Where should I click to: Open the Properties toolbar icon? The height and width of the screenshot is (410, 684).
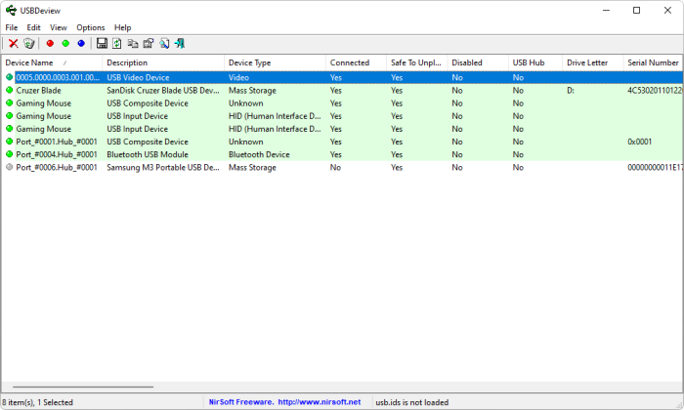[x=149, y=43]
